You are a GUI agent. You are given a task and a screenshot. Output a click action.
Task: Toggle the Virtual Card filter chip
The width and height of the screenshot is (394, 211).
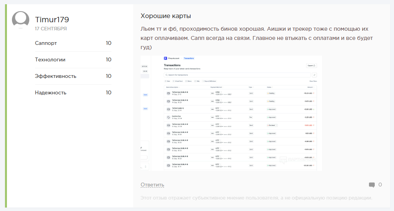click(x=178, y=81)
